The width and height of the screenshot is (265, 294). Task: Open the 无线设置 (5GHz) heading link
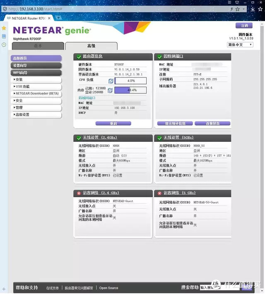178,138
